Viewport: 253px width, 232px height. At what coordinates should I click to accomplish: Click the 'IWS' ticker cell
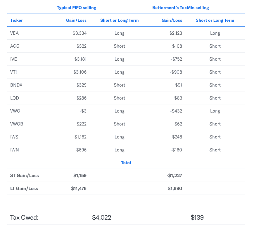pos(14,137)
